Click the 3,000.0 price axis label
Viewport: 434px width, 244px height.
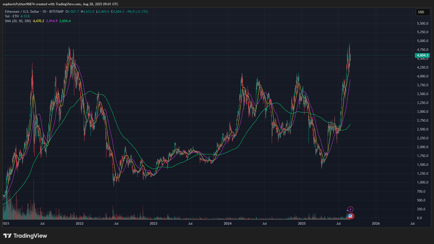(423, 112)
